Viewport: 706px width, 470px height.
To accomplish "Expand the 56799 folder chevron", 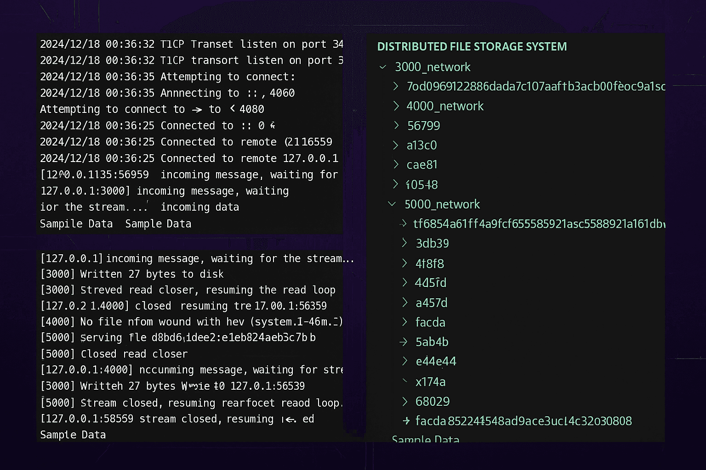I will (x=396, y=125).
